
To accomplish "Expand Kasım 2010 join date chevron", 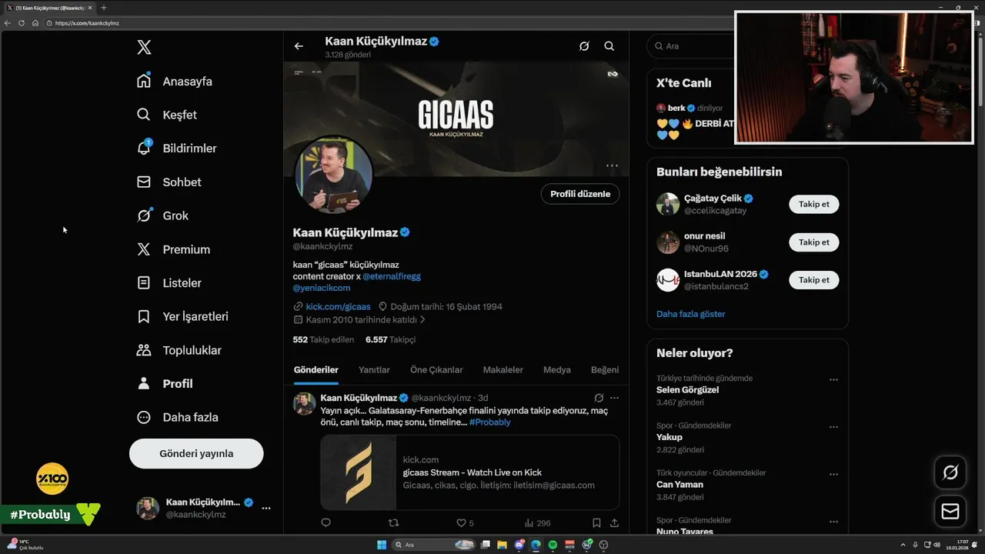I will [x=422, y=319].
